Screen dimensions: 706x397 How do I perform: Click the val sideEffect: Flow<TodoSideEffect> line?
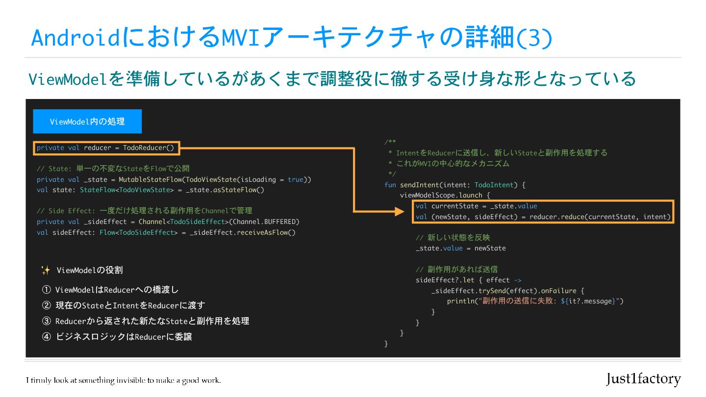click(166, 232)
